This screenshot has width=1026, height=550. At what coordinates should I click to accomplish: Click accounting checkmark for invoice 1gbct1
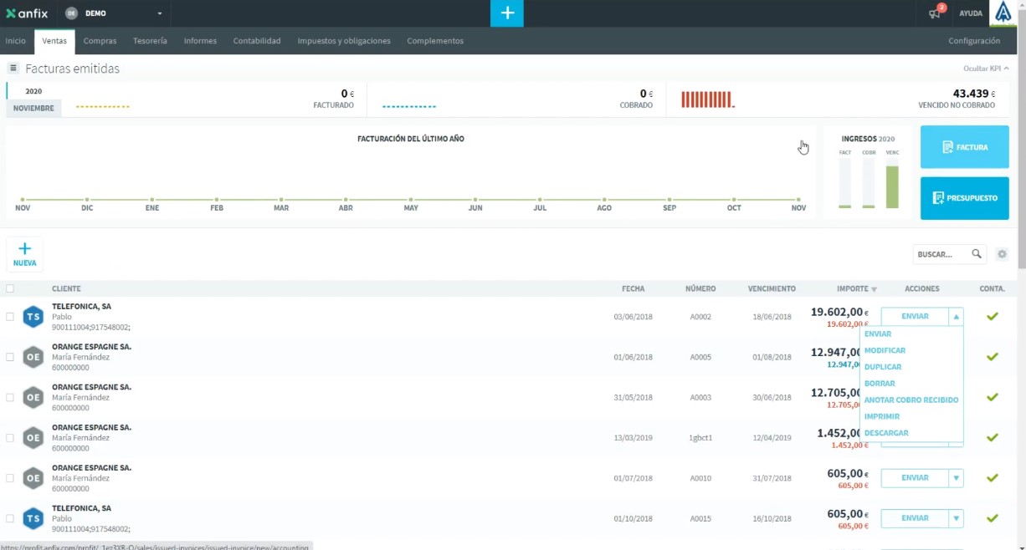993,437
